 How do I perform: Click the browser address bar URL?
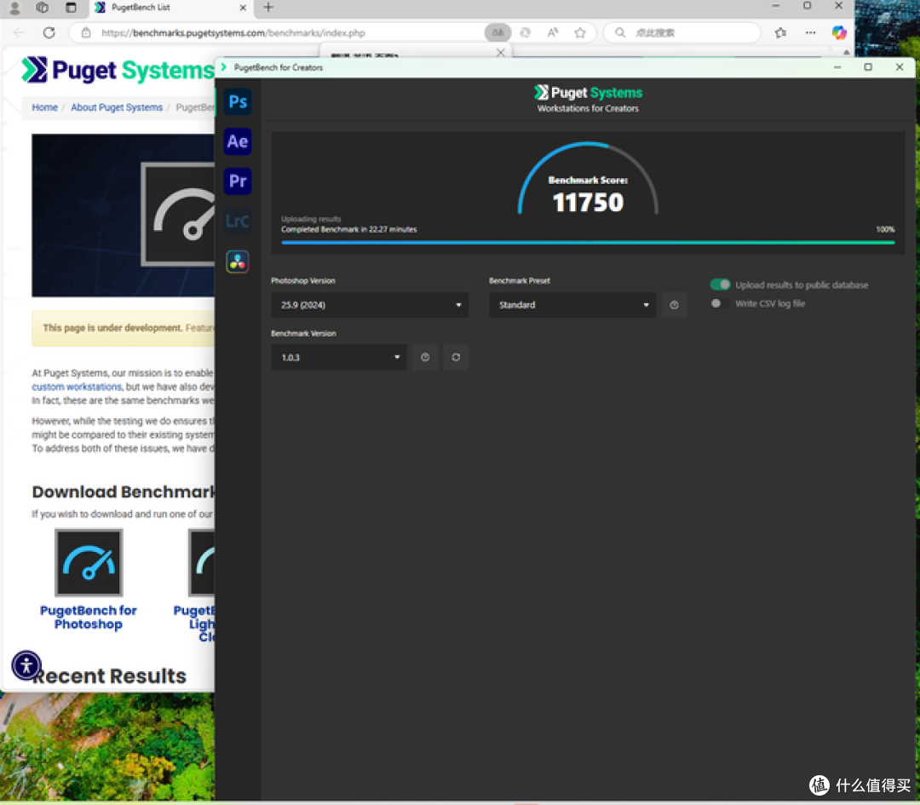(x=233, y=33)
